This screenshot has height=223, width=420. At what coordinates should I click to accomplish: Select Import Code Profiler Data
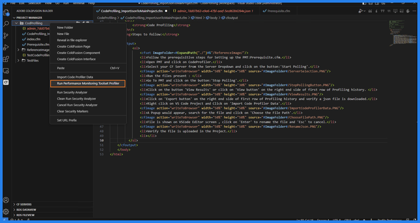(x=88, y=77)
